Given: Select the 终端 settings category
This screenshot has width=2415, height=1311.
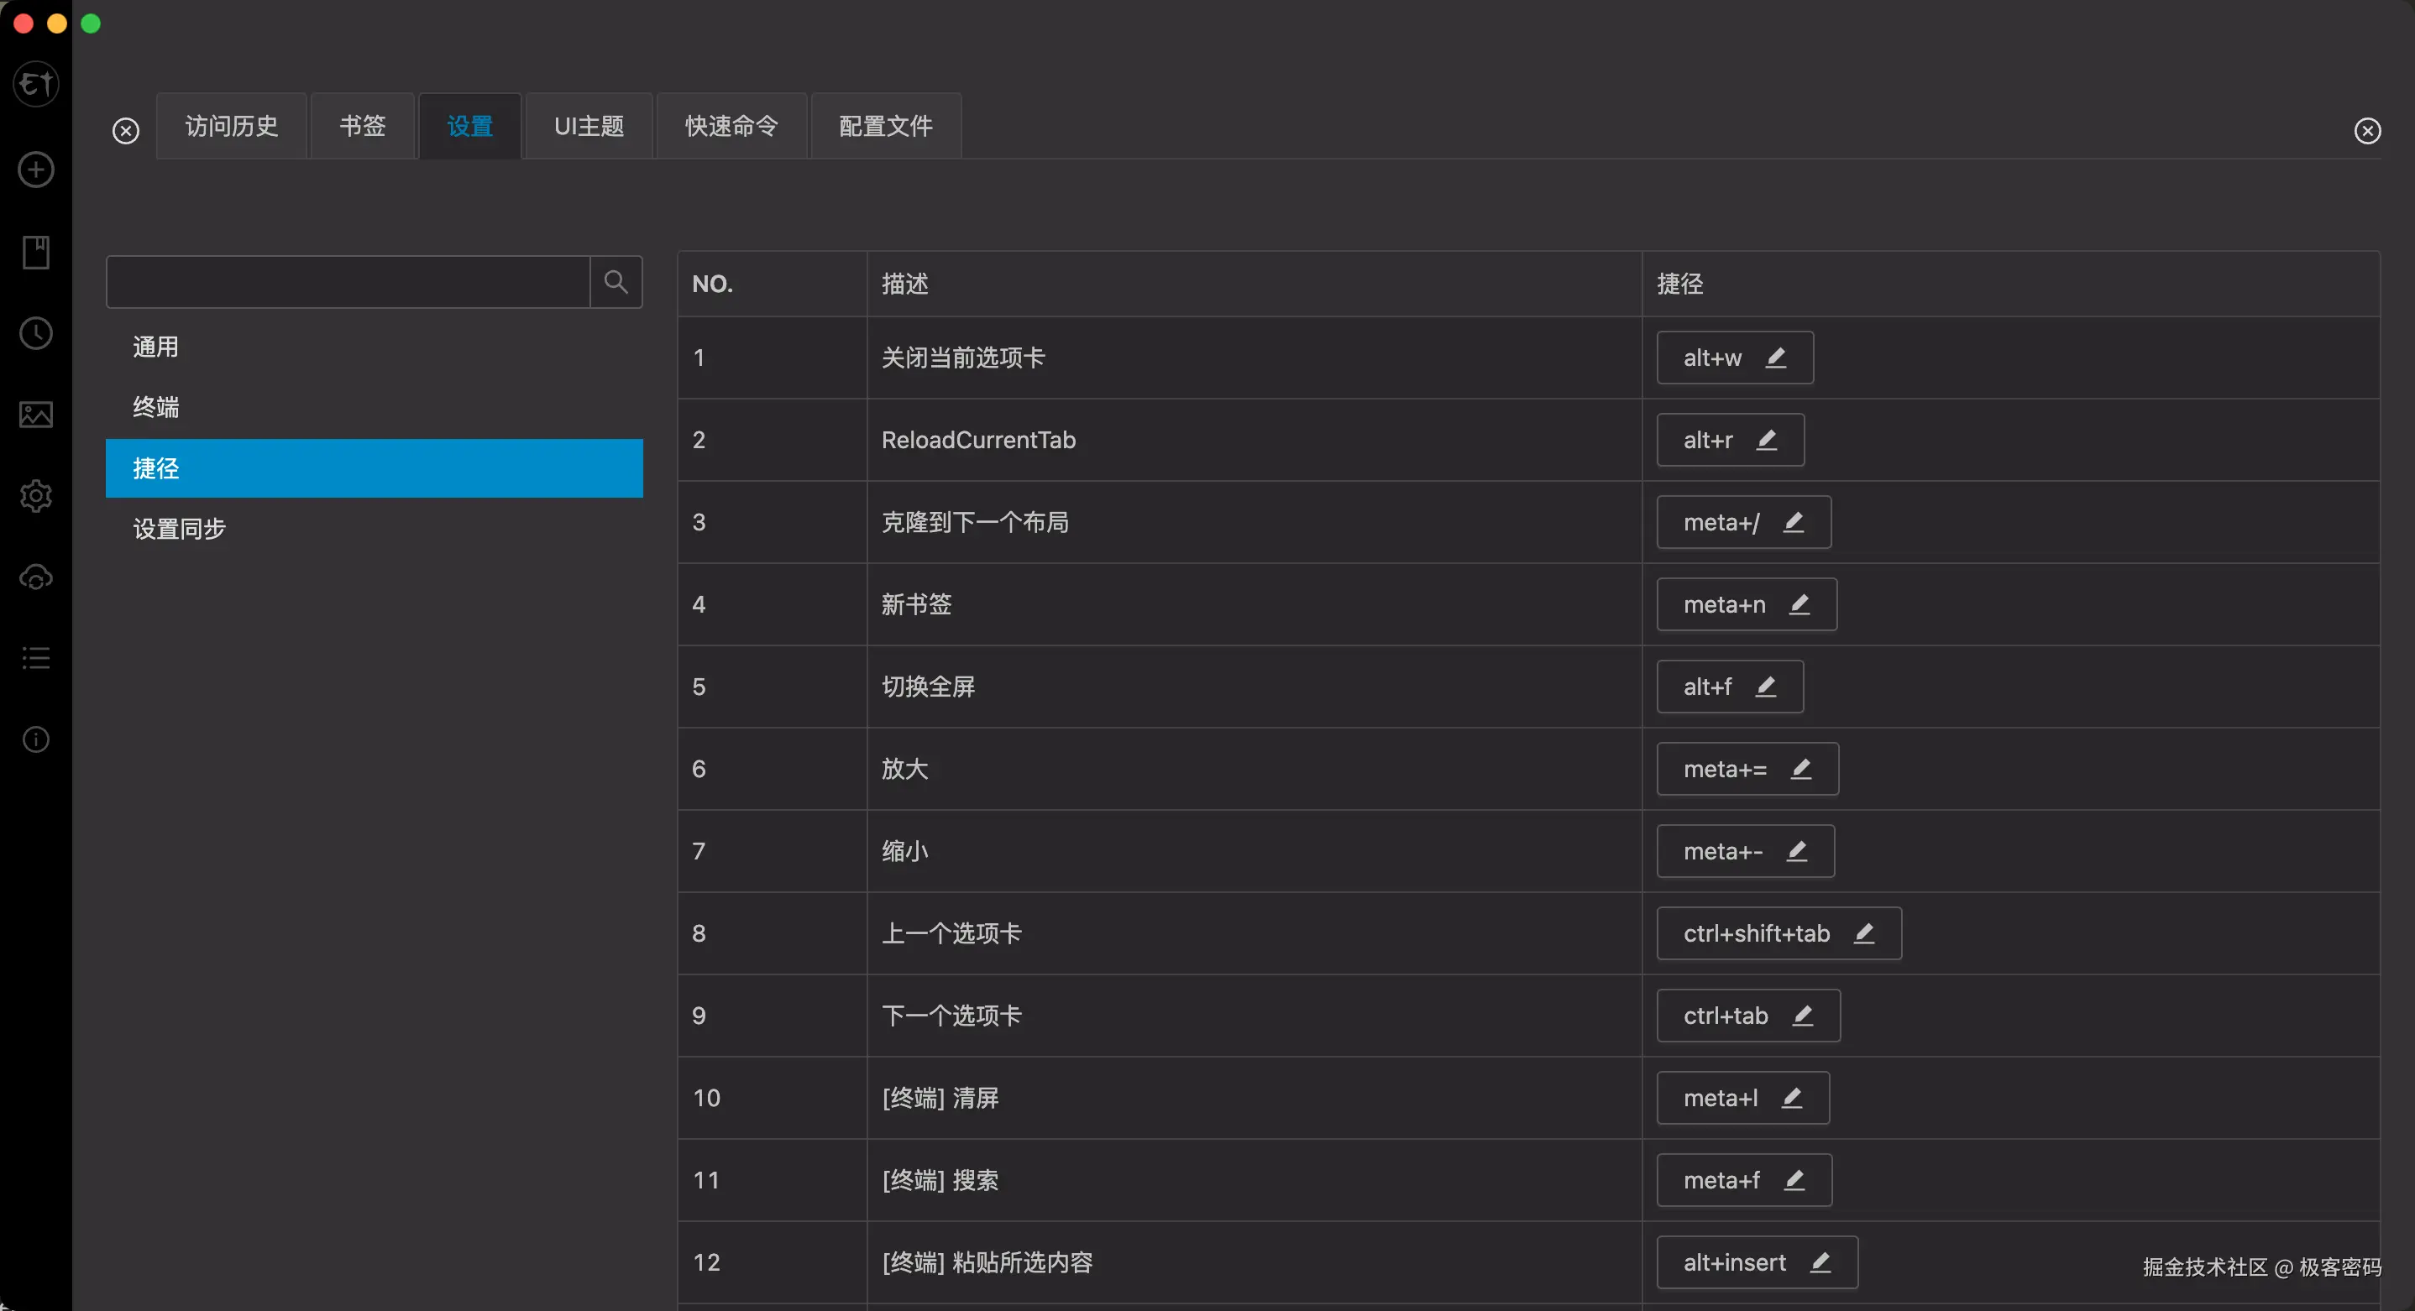Looking at the screenshot, I should tap(155, 407).
